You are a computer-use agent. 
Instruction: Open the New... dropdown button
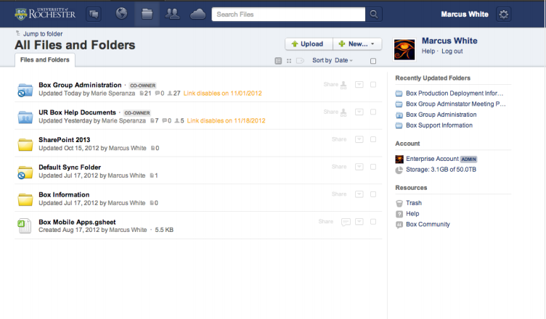point(357,43)
